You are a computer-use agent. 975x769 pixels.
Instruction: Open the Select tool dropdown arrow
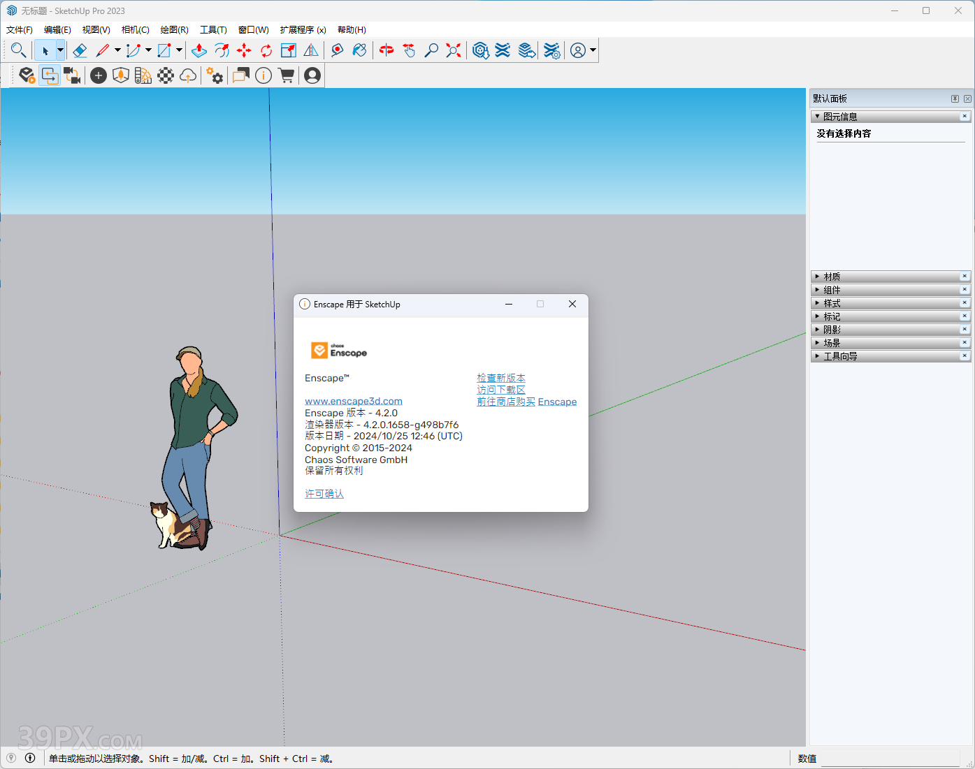pos(60,50)
